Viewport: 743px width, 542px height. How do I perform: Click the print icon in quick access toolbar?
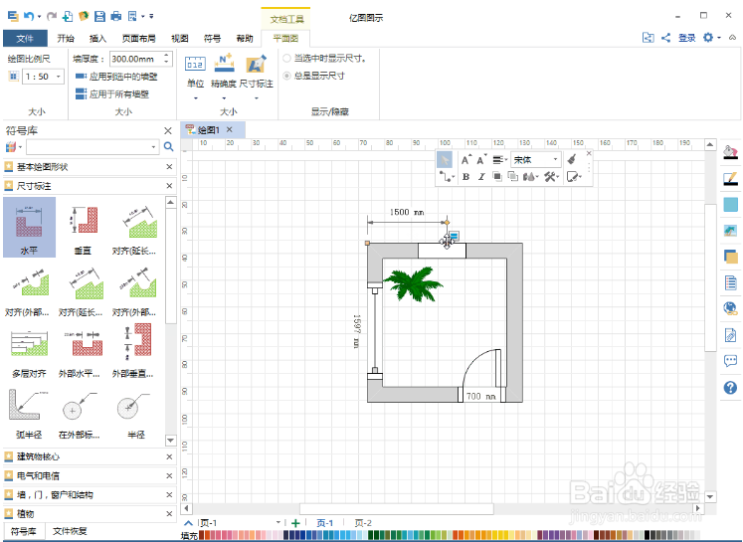tap(115, 16)
